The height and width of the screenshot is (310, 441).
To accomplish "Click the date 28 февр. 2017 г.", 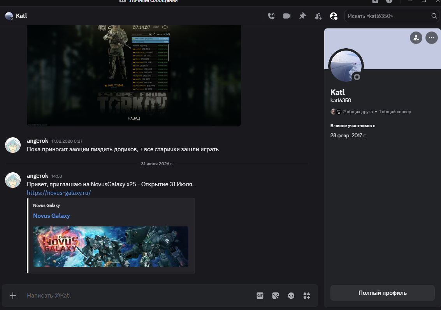I will (x=348, y=135).
